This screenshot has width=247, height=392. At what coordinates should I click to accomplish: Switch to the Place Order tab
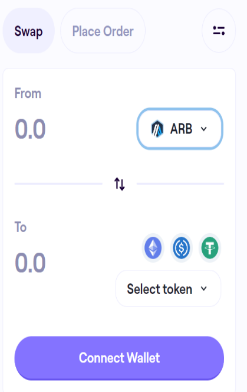[103, 31]
